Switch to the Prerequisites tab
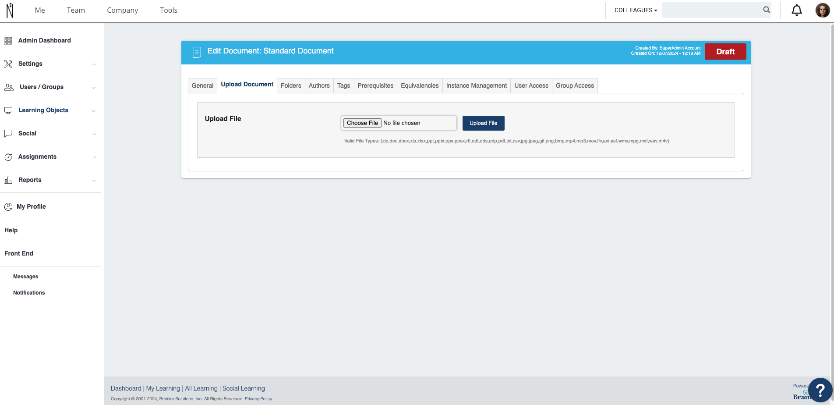 (x=375, y=85)
